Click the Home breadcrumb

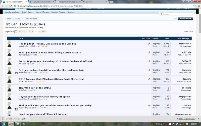9,19
